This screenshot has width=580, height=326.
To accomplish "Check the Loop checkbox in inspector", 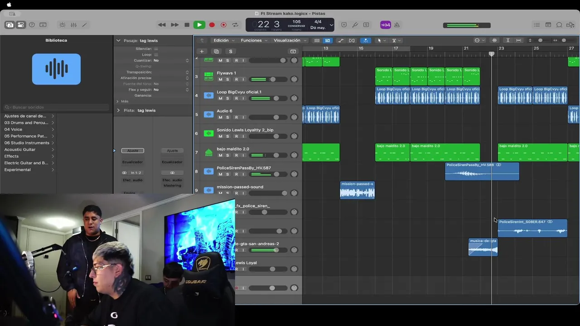I will (156, 54).
